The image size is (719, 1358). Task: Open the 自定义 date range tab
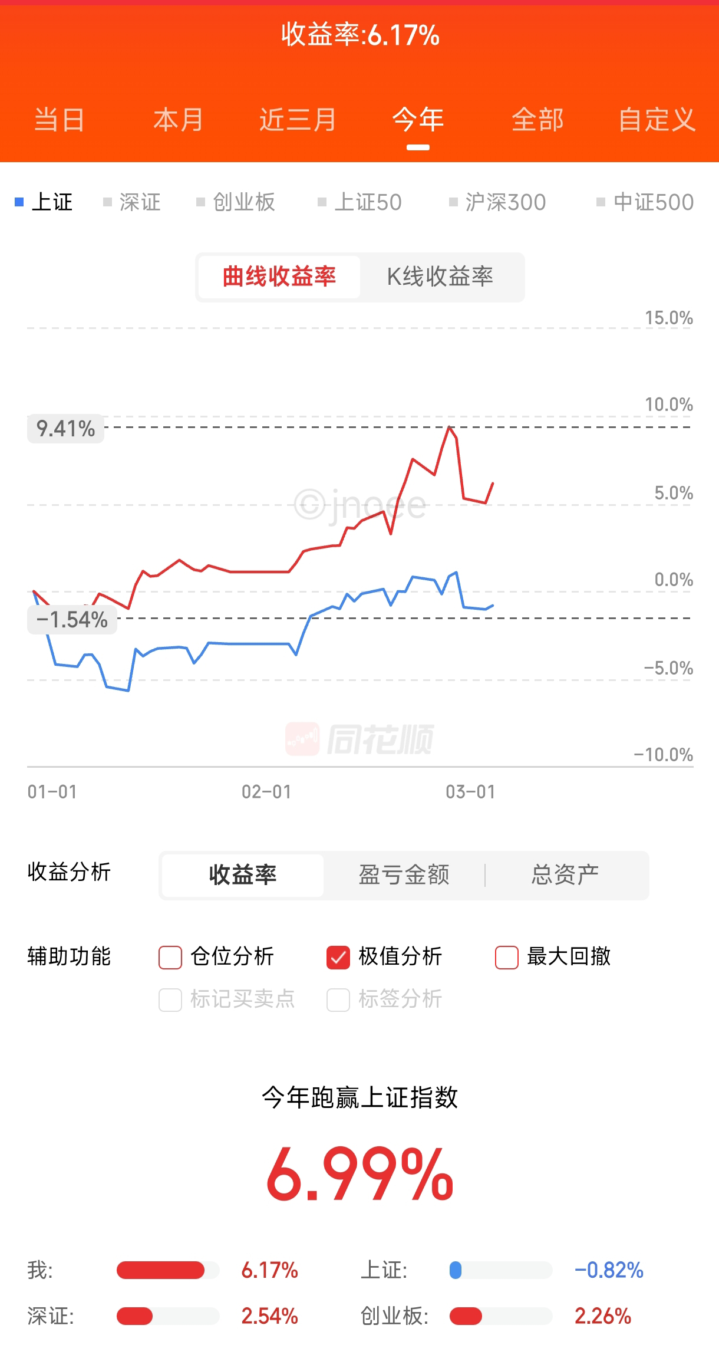[x=657, y=120]
